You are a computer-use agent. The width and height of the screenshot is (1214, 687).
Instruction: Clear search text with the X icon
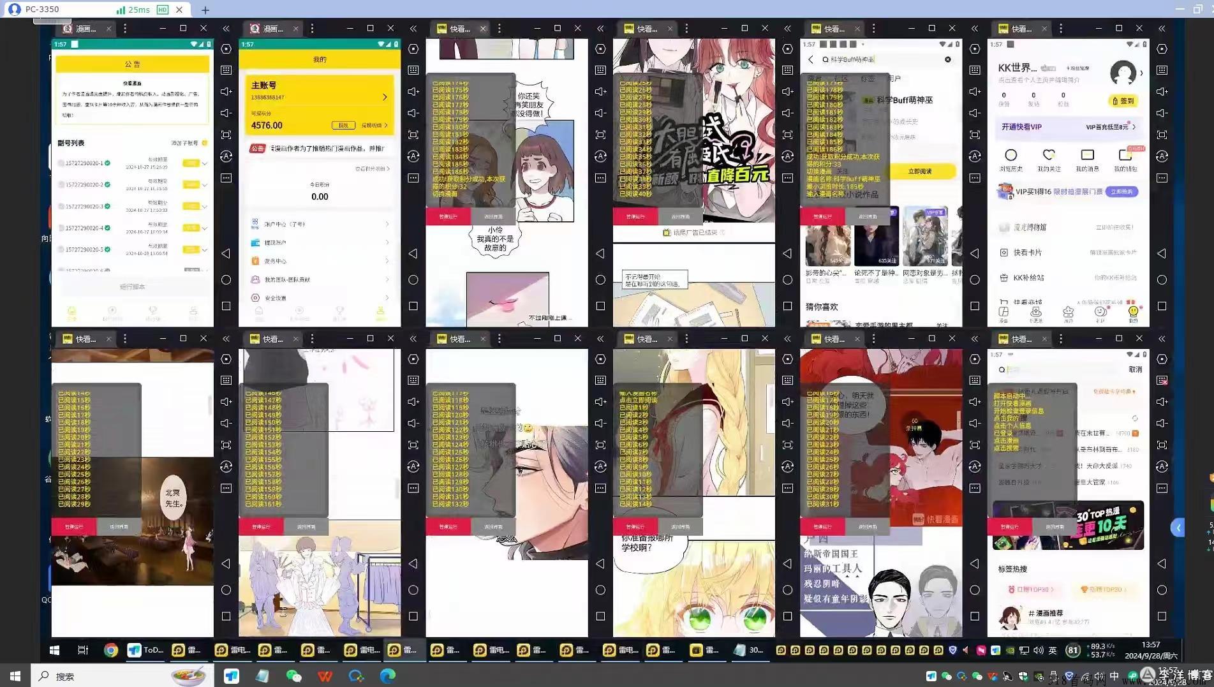(948, 59)
